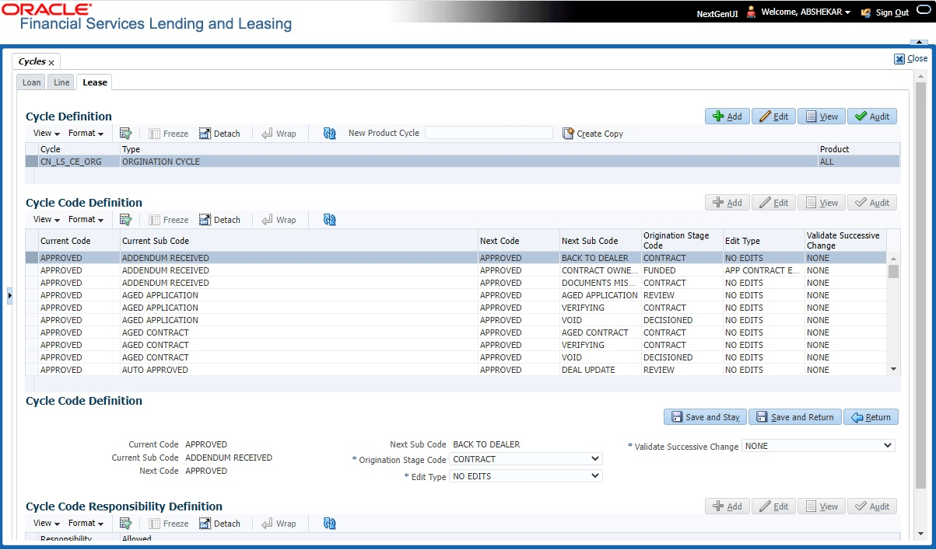Click Close link at top right

[910, 59]
